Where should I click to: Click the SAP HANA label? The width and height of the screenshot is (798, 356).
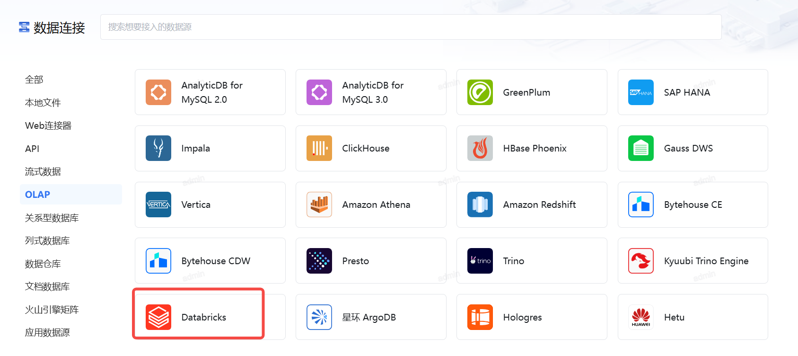pyautogui.click(x=687, y=92)
